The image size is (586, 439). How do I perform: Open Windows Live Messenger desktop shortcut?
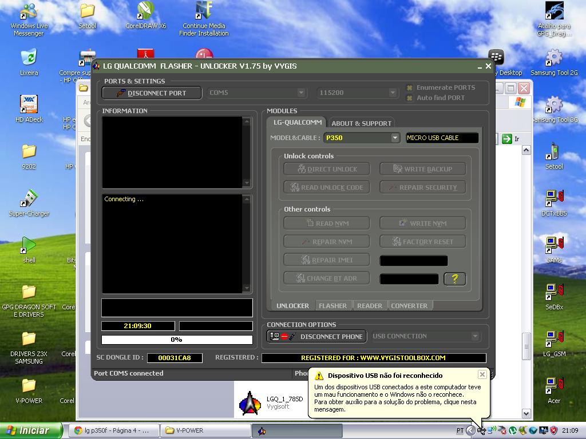click(29, 19)
